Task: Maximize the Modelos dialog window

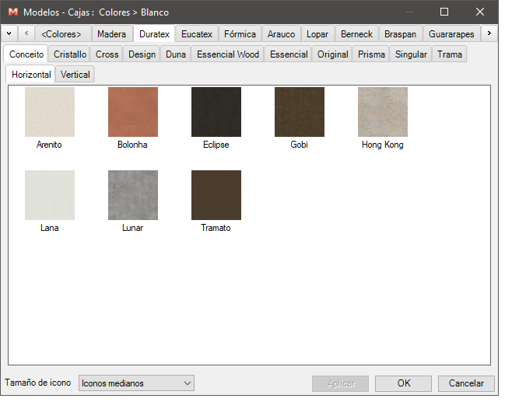Action: click(444, 12)
